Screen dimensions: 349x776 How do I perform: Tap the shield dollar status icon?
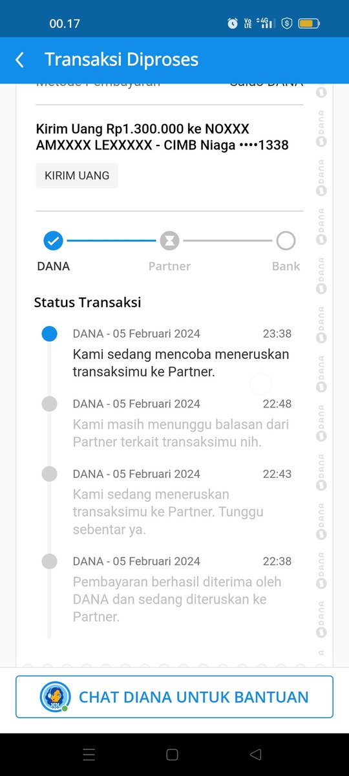click(x=287, y=23)
